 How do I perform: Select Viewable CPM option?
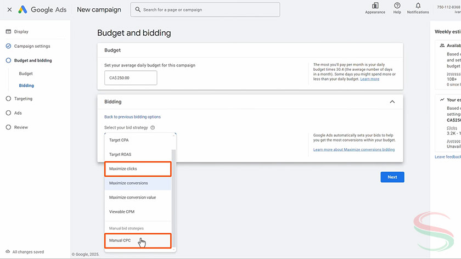[122, 211]
